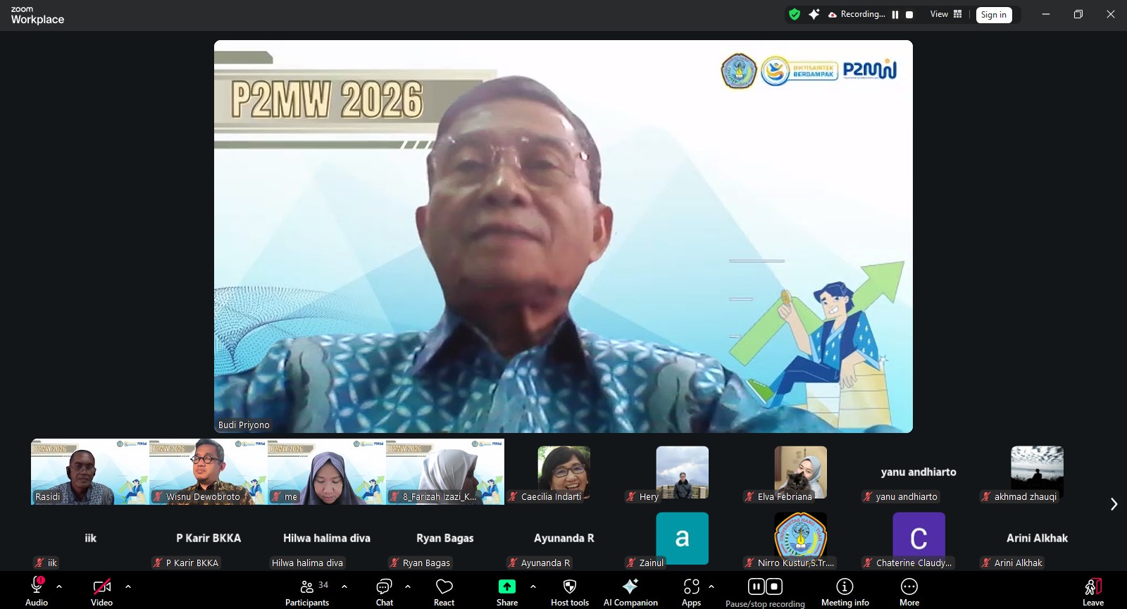Select Wisnu Dewobroto's video thumbnail

208,471
